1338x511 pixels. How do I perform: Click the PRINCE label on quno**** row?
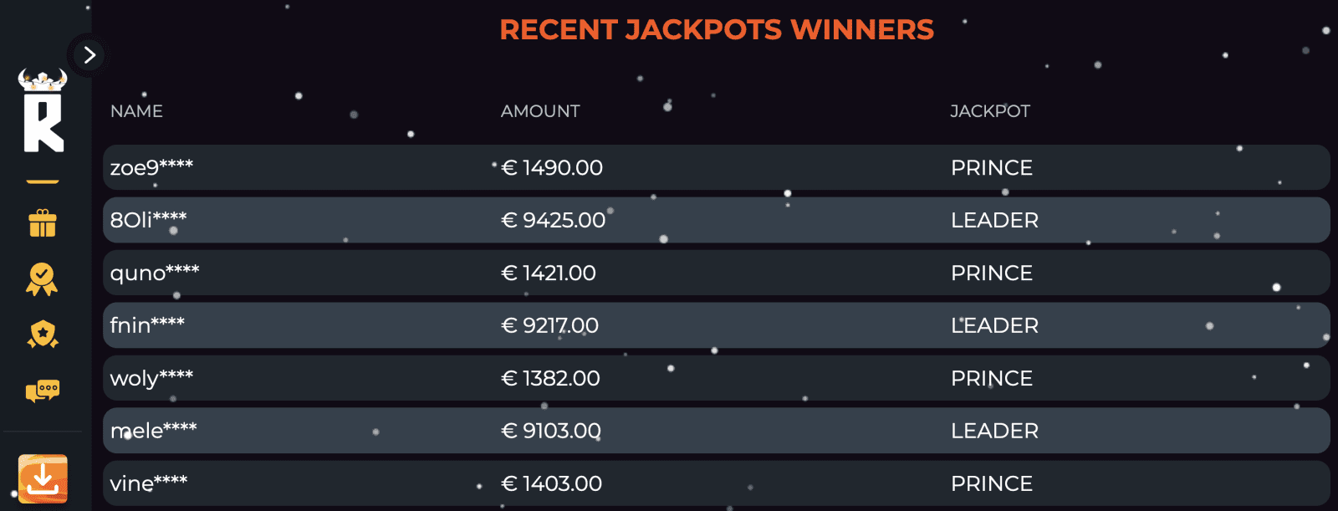point(992,273)
